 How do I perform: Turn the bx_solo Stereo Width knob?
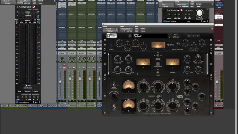[x=199, y=13]
